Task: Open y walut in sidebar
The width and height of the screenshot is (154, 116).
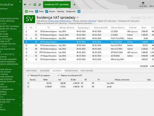Action: pos(4,94)
